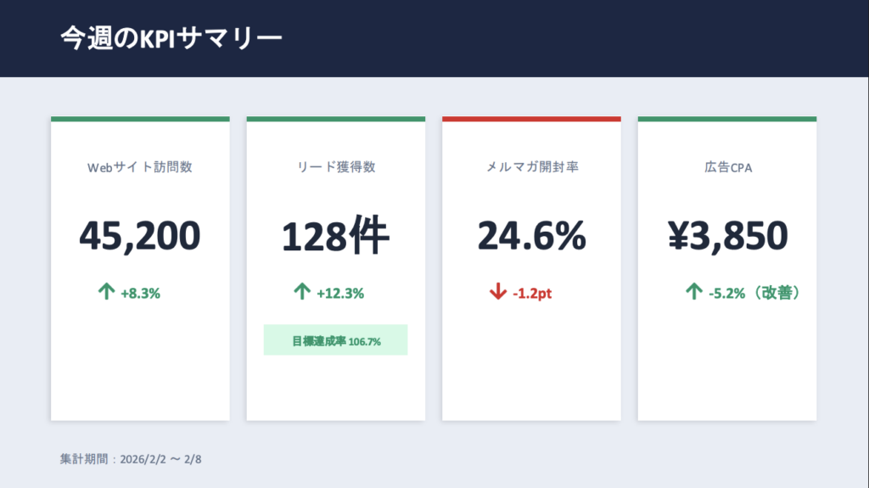
Task: Click the up arrow beside -5.2%（改善）
Action: coord(693,293)
